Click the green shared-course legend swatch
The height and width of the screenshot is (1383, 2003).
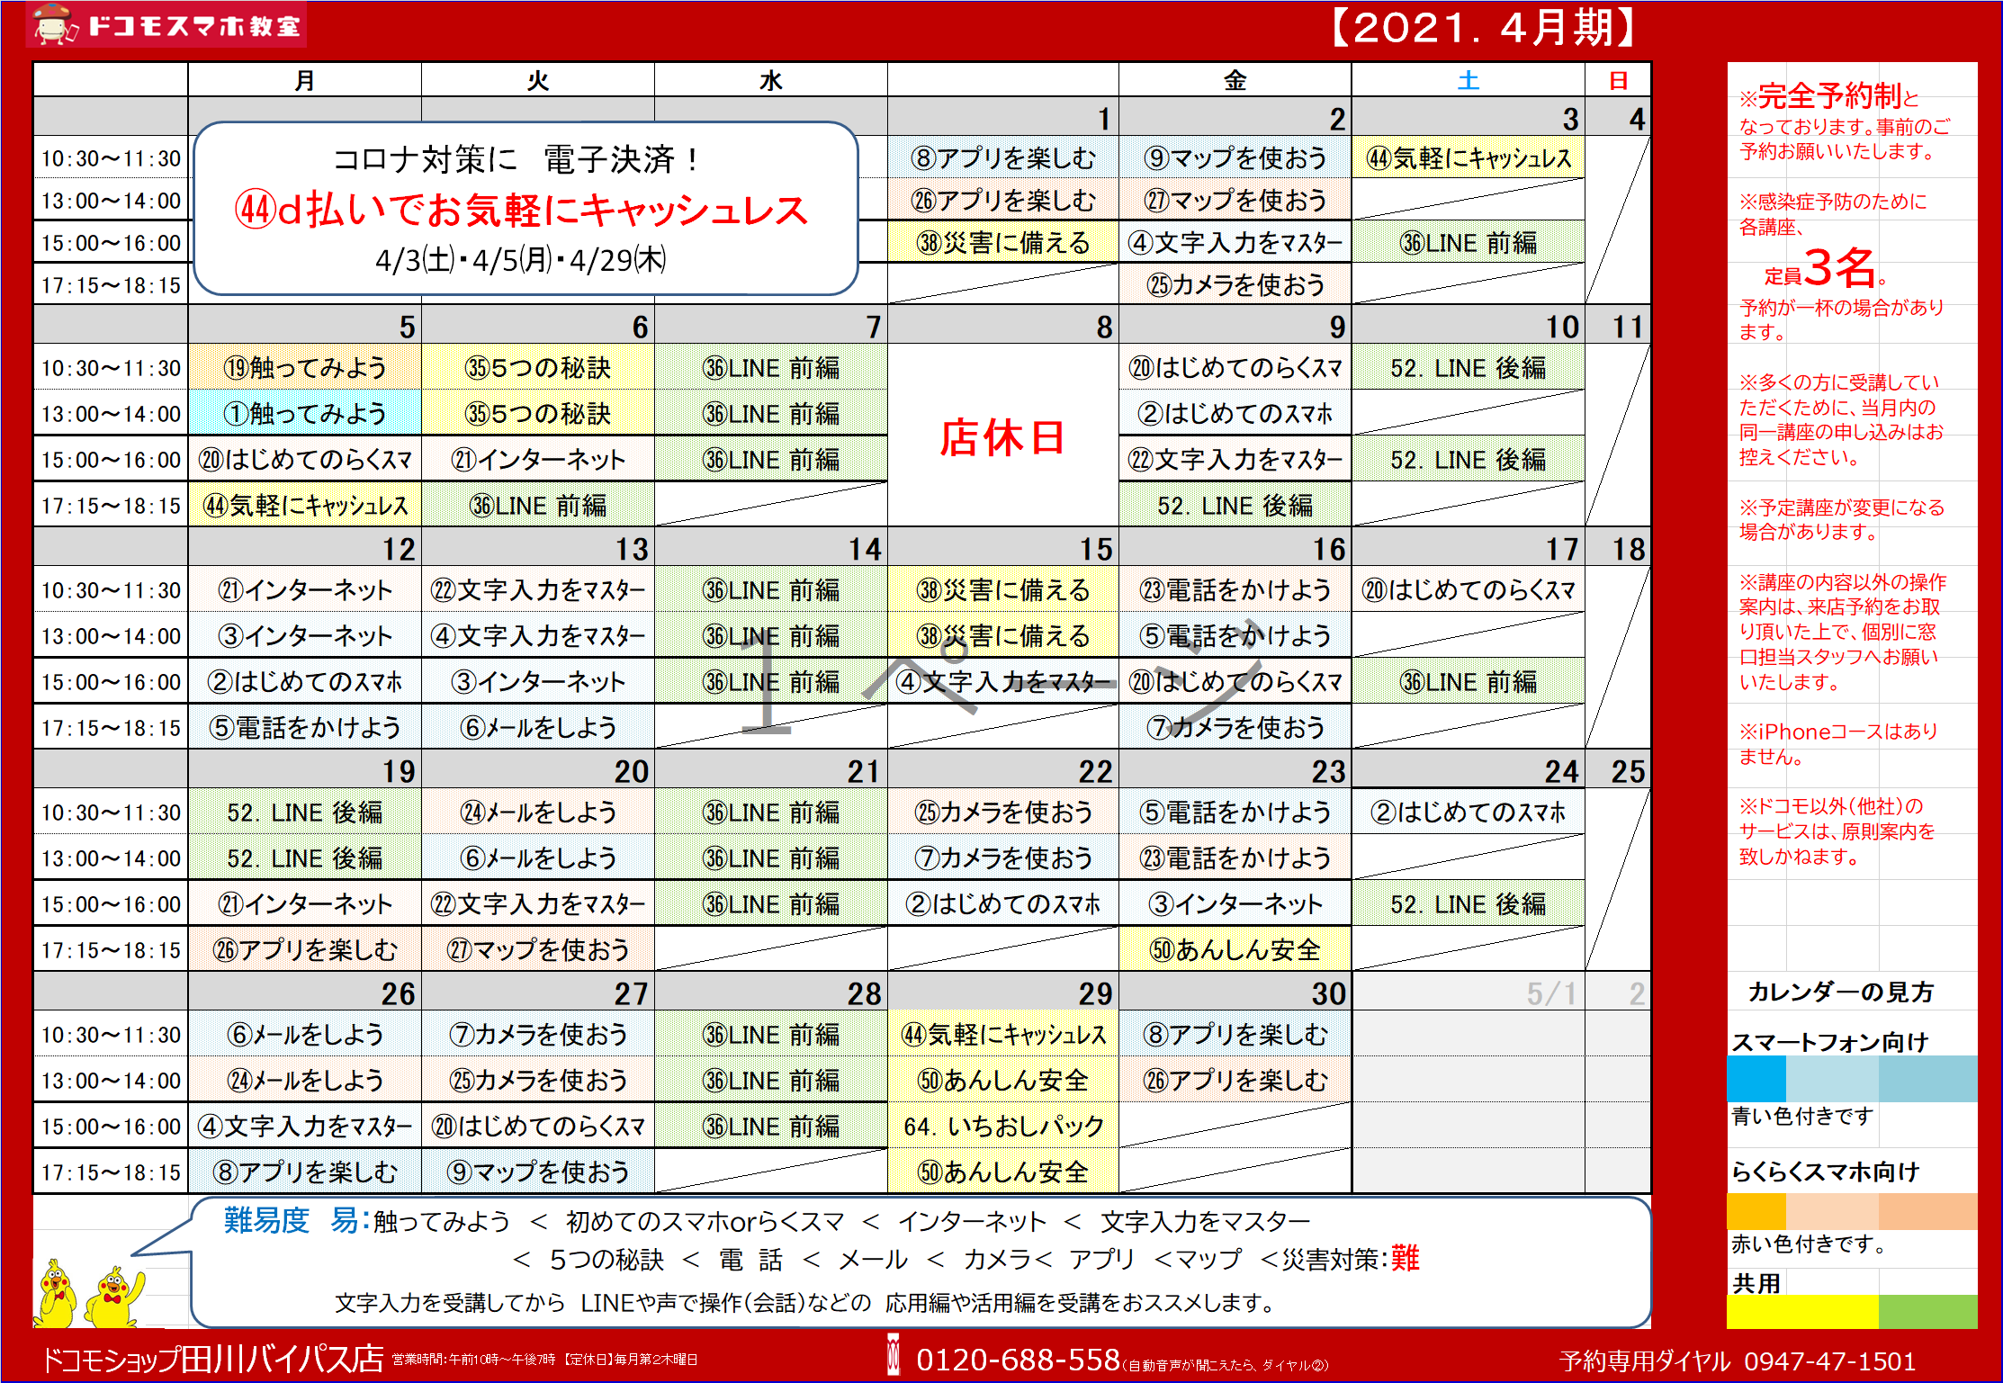1927,1311
